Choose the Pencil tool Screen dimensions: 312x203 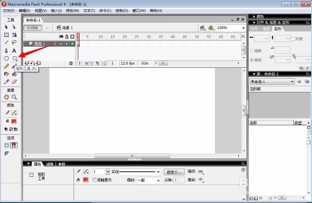(6, 66)
